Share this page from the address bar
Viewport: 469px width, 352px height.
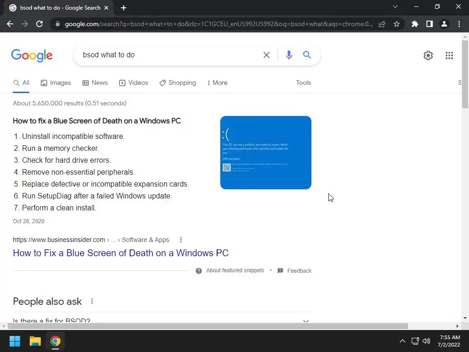[x=382, y=24]
